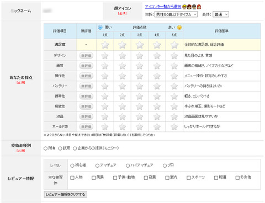Click the 軽さ、コンパクトさ description text
The height and width of the screenshot is (203, 265).
coord(197,96)
